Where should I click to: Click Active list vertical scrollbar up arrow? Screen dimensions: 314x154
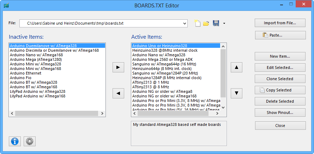(x=223, y=46)
